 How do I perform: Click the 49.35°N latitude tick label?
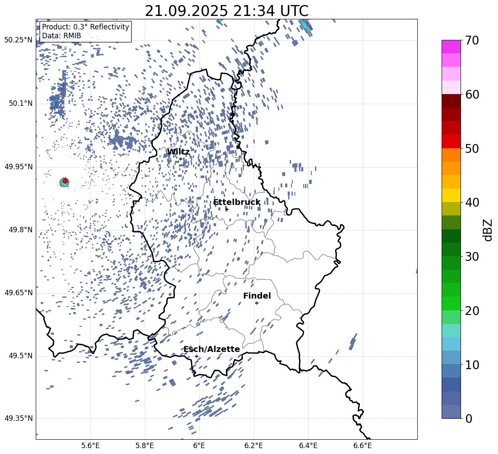19,418
